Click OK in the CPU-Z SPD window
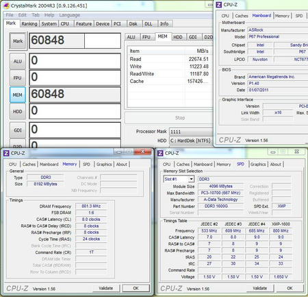 (290, 288)
